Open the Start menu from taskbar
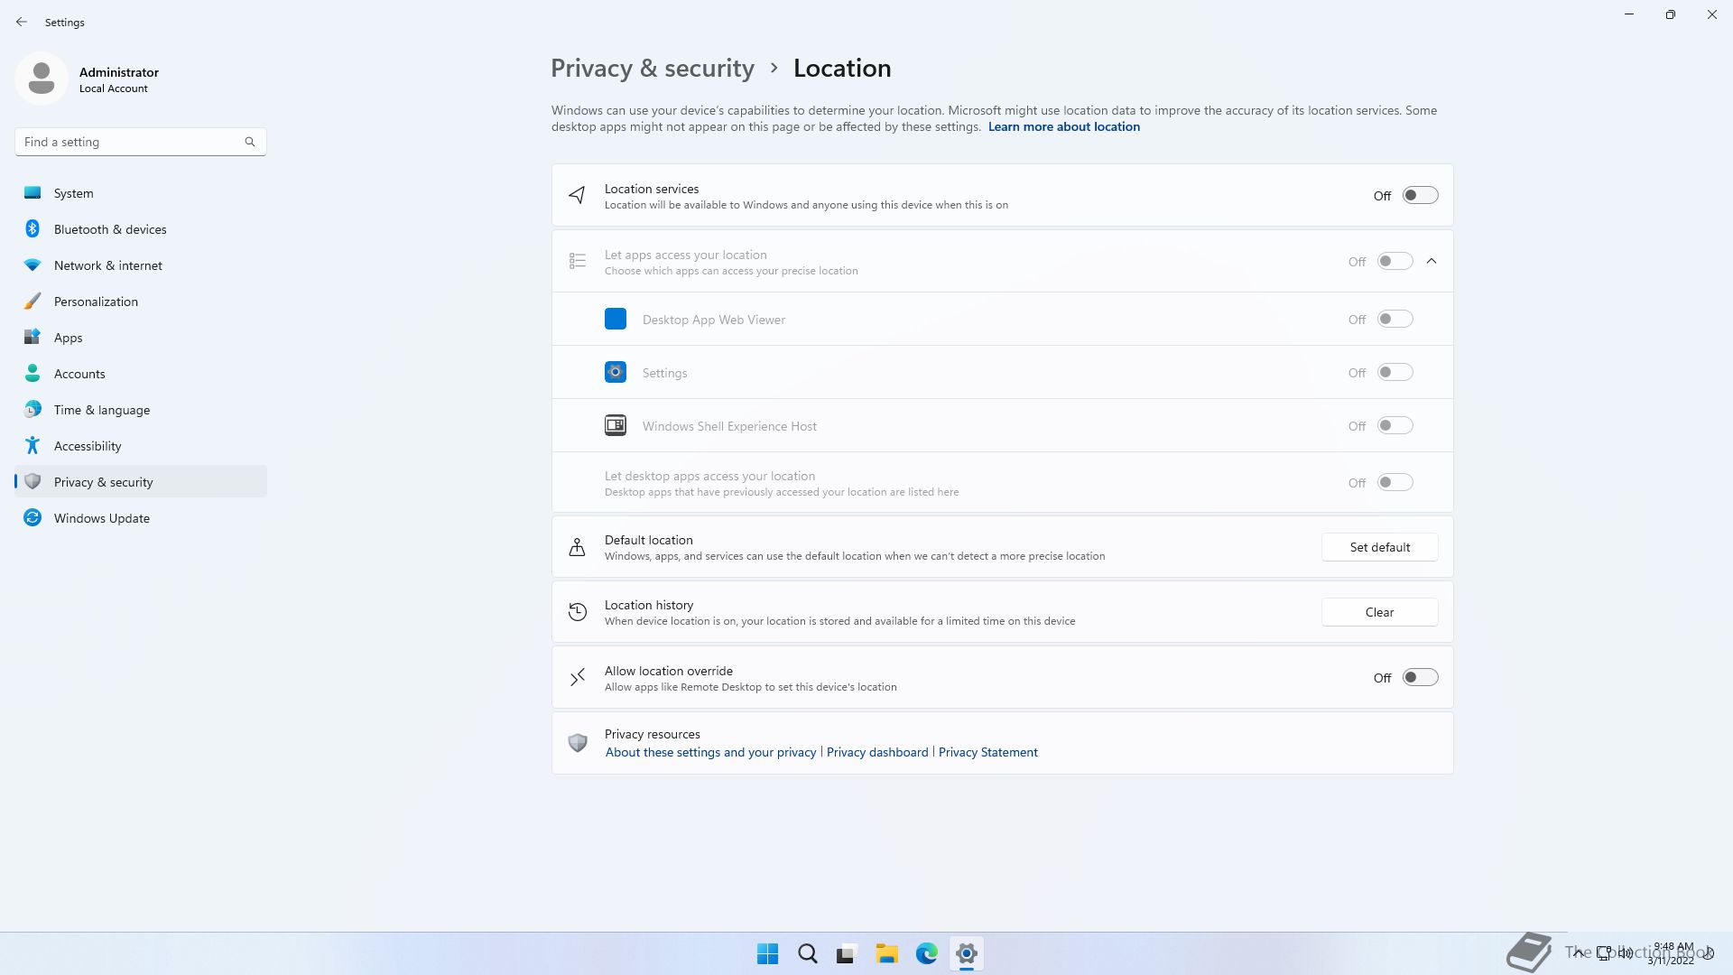The width and height of the screenshot is (1733, 975). click(x=767, y=953)
